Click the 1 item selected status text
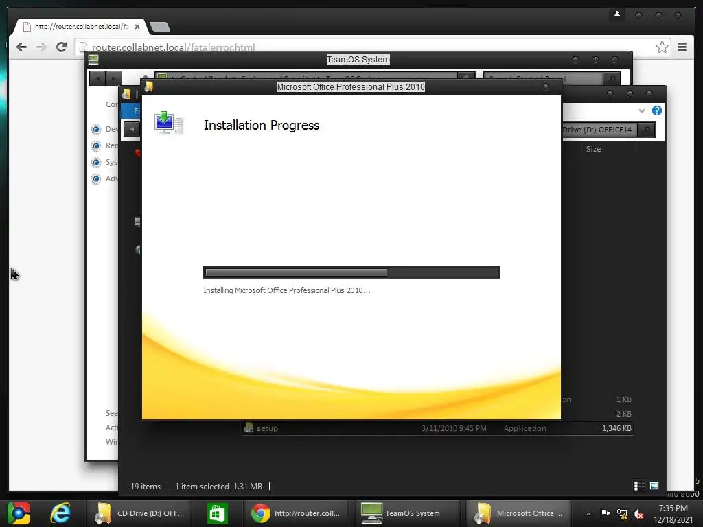Image resolution: width=703 pixels, height=527 pixels. [202, 487]
